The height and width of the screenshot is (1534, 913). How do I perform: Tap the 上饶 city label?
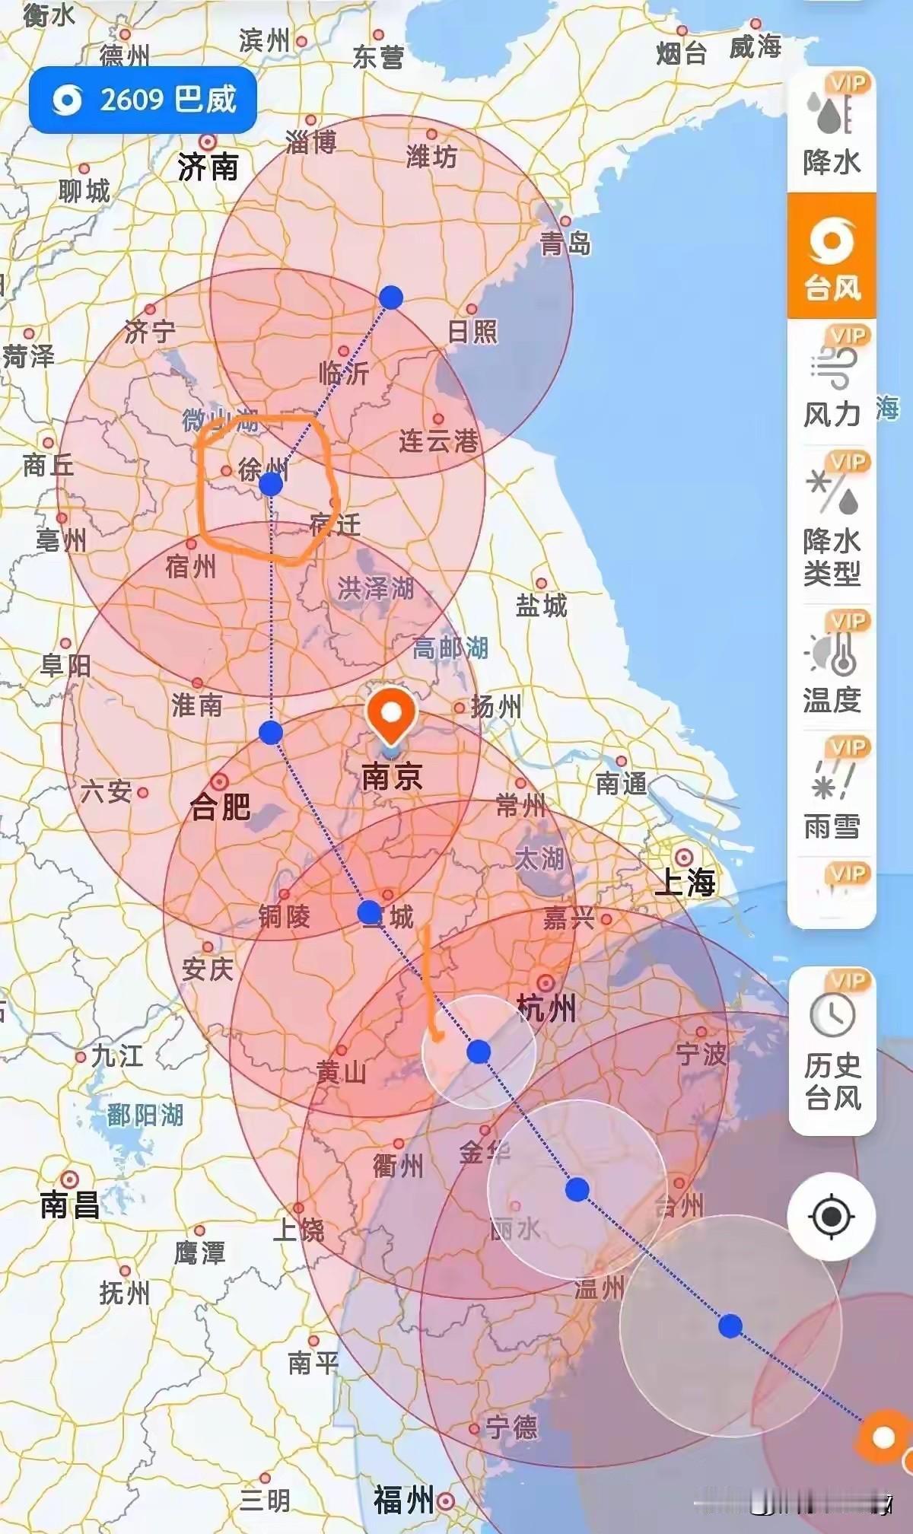click(298, 1230)
